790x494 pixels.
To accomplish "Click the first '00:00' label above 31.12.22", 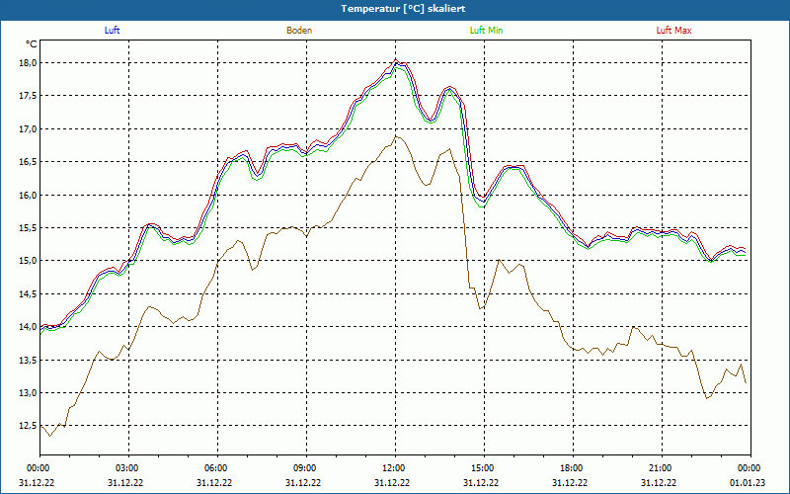I will (38, 468).
